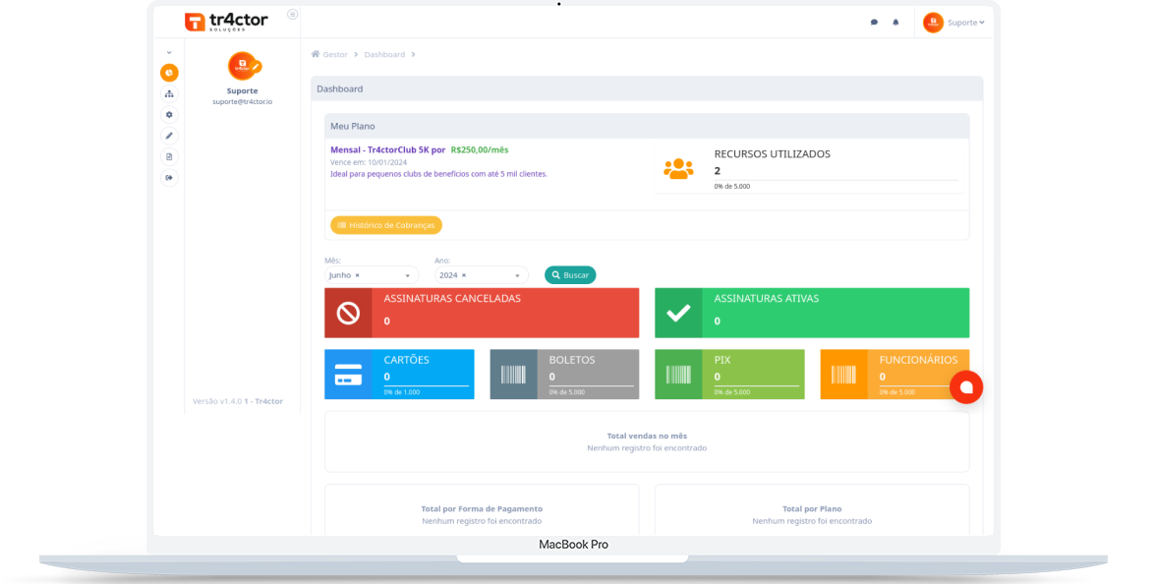Open chat messages via the speech bubble icon
This screenshot has height=584, width=1155.
pos(874,21)
